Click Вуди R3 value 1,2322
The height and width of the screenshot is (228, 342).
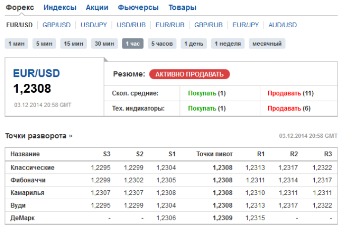(322, 205)
